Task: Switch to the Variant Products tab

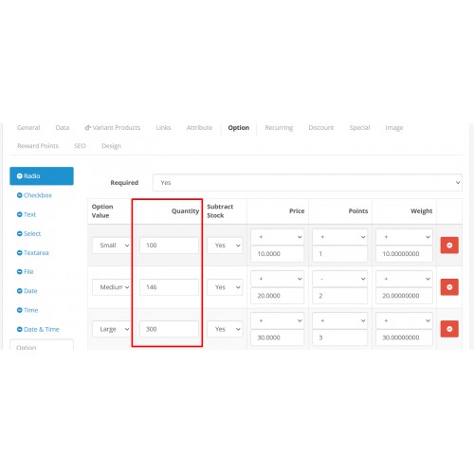Action: point(113,128)
